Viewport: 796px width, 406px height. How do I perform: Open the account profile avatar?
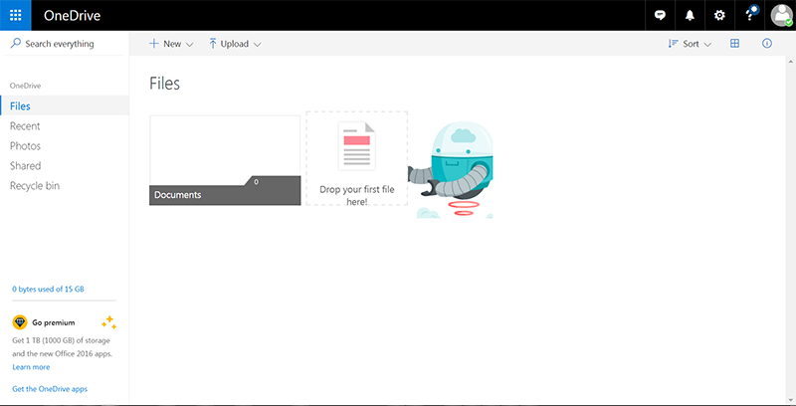781,15
